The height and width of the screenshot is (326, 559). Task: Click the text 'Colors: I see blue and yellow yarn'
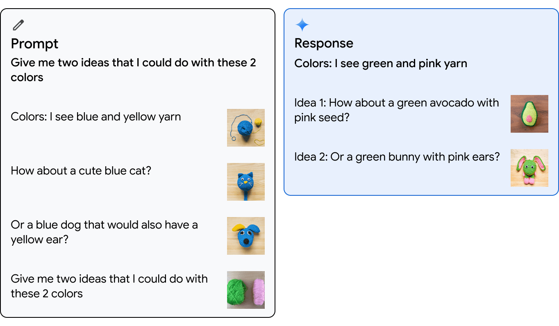(95, 117)
